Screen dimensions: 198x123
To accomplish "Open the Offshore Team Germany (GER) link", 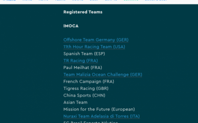I will [x=96, y=40].
